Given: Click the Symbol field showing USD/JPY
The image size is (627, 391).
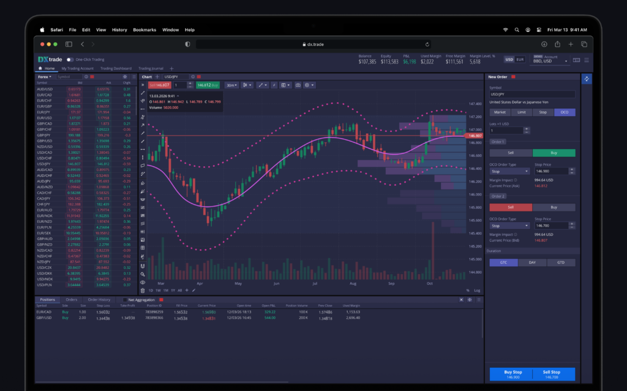Looking at the screenshot, I should (531, 94).
